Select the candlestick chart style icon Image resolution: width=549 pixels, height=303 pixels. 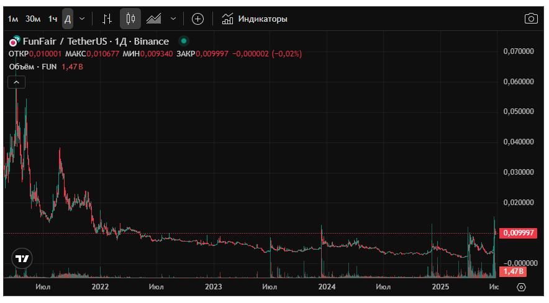[130, 19]
